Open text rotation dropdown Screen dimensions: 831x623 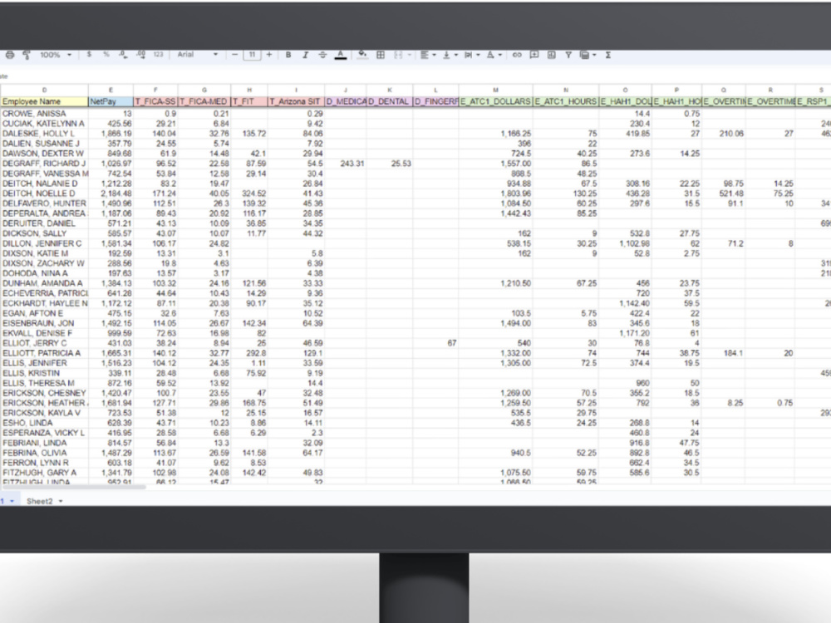(494, 55)
